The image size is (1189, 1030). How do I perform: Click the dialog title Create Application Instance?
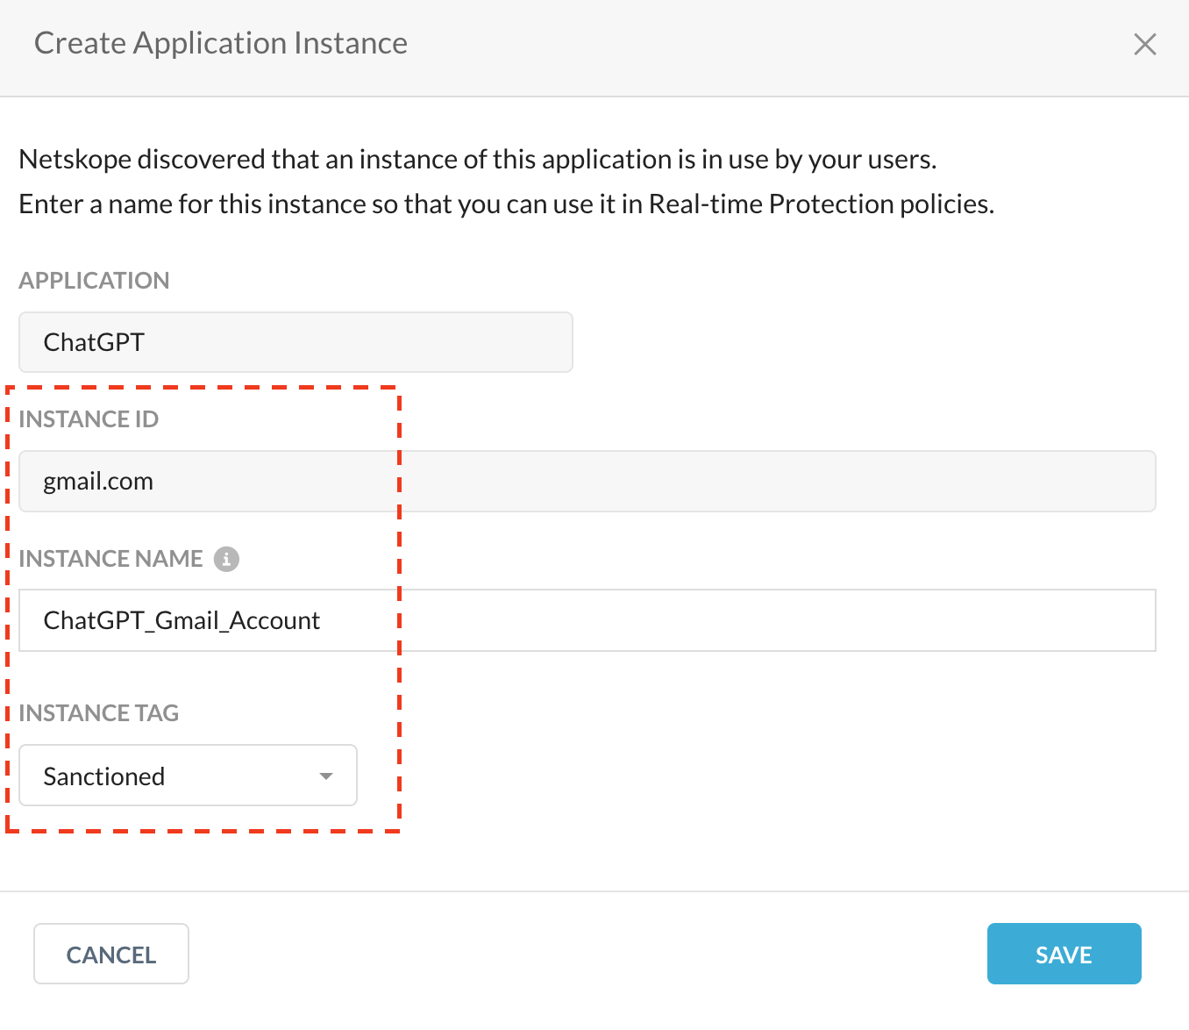(x=221, y=43)
